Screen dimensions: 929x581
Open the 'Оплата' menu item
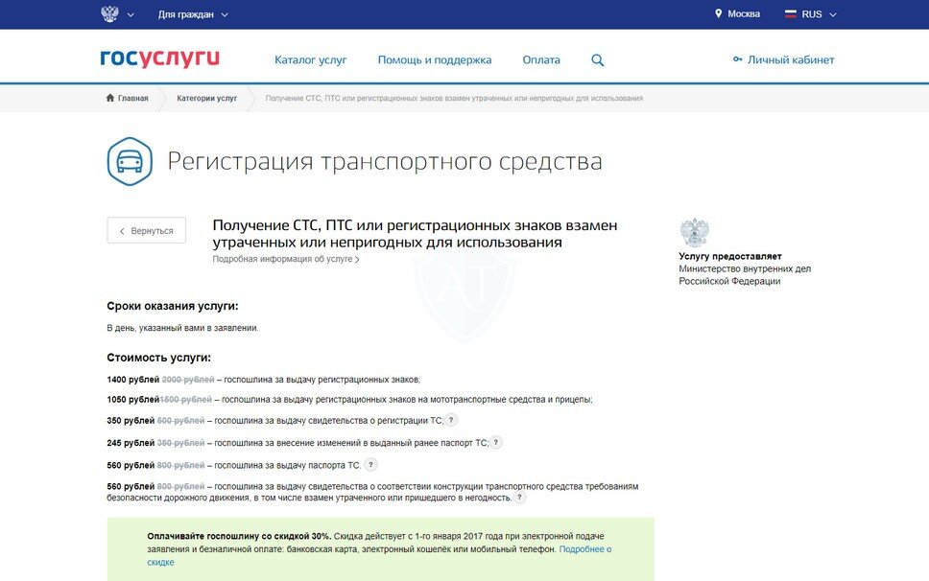pos(541,59)
